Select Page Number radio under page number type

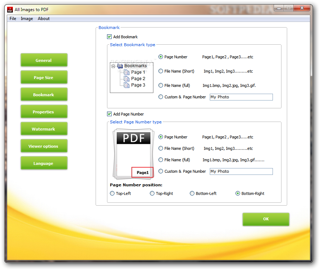161,137
